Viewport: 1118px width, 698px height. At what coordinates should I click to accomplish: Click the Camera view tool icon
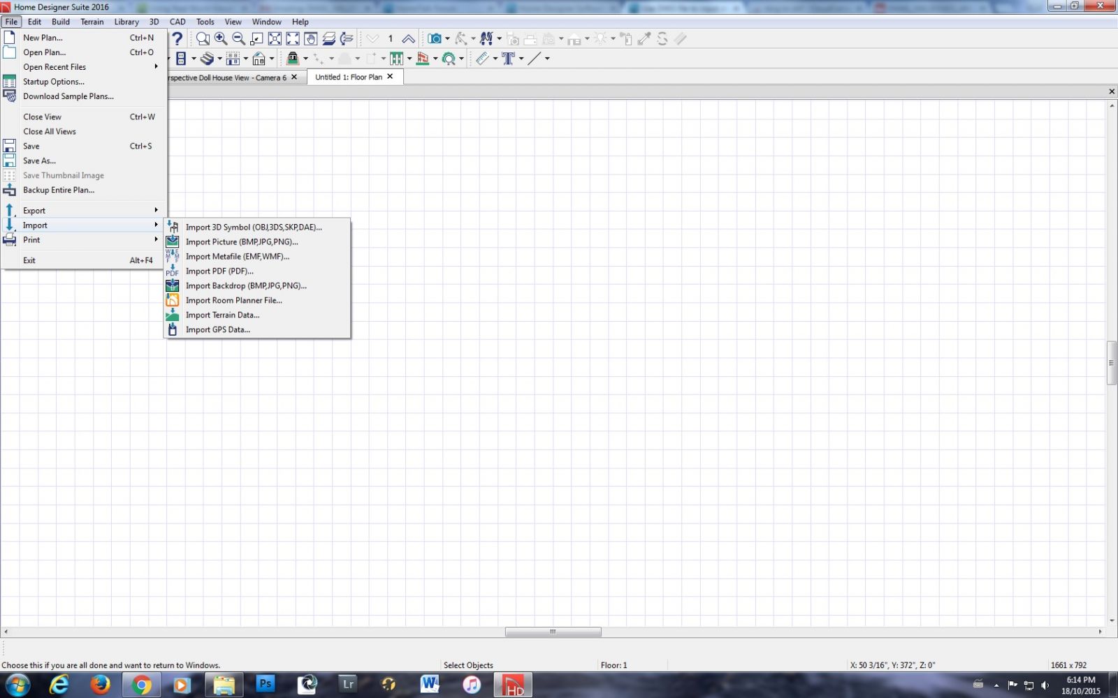[x=435, y=38]
